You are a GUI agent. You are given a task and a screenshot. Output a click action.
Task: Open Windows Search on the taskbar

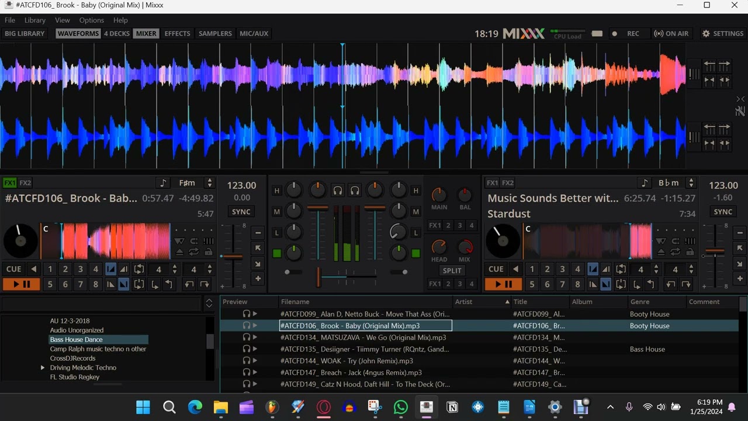coord(169,407)
